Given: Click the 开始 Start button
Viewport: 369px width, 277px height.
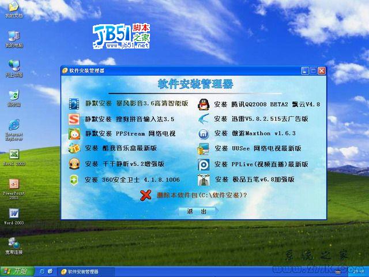Looking at the screenshot, I should point(17,272).
